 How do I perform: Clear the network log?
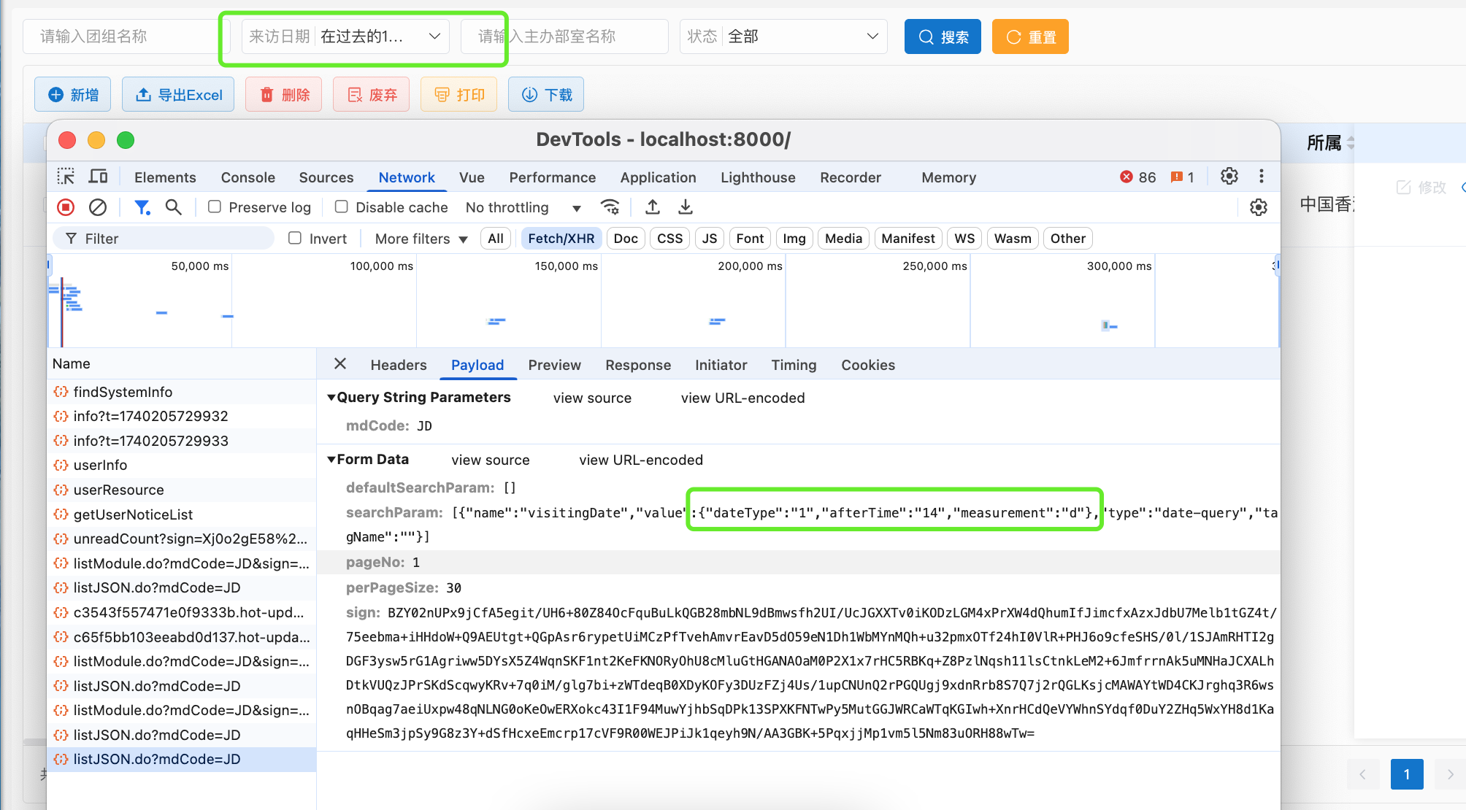pos(98,207)
